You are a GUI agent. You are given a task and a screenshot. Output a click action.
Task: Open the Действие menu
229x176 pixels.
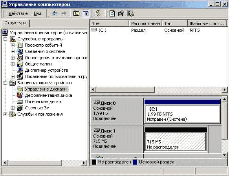point(18,14)
